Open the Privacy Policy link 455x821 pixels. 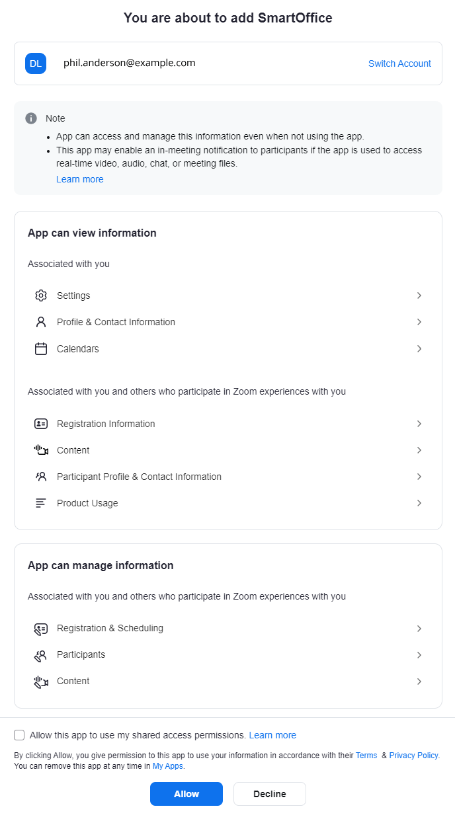413,755
